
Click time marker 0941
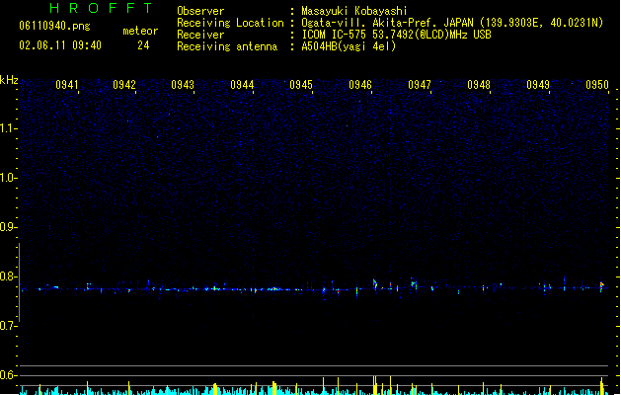click(67, 85)
